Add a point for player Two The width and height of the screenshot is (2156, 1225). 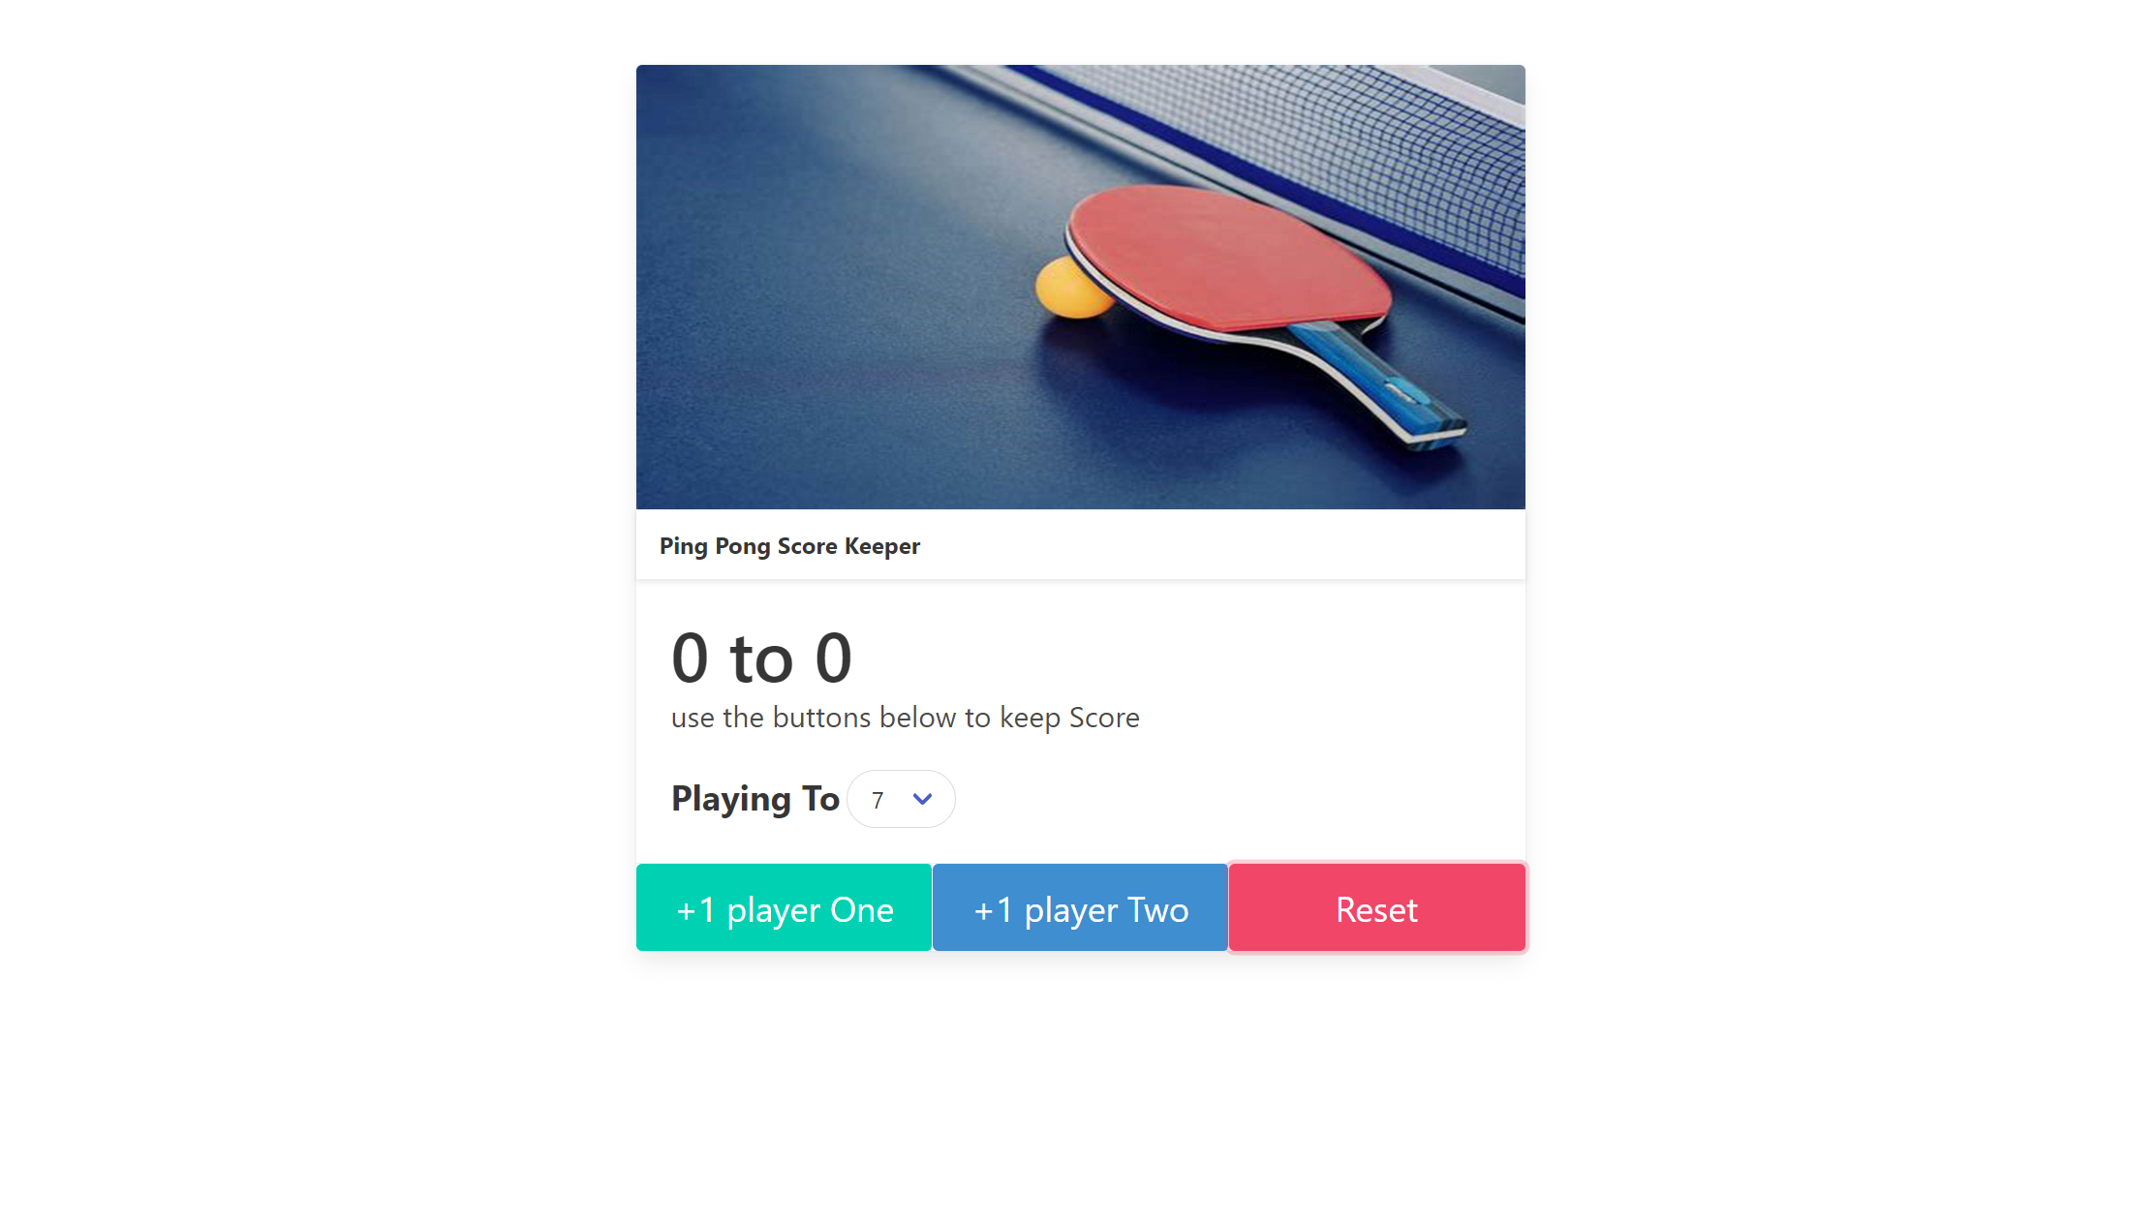[1080, 907]
